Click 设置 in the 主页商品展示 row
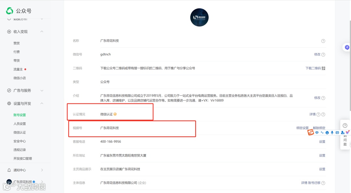 click(x=322, y=169)
